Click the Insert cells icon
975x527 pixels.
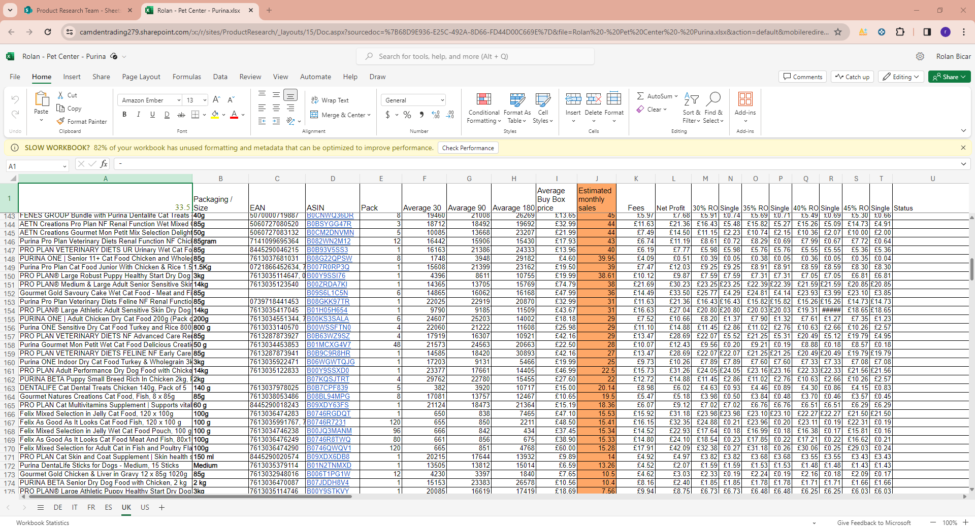point(573,99)
